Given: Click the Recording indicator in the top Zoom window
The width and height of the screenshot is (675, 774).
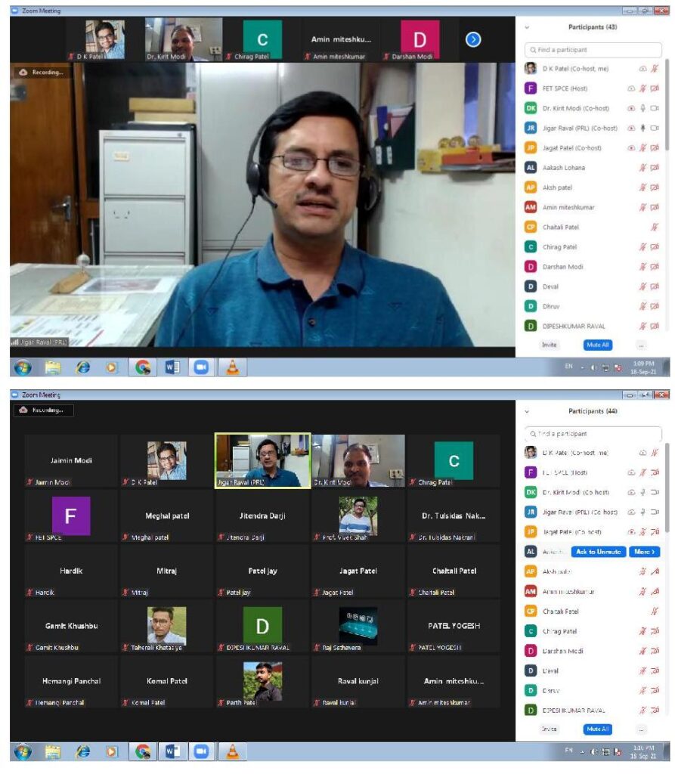Looking at the screenshot, I should 41,72.
